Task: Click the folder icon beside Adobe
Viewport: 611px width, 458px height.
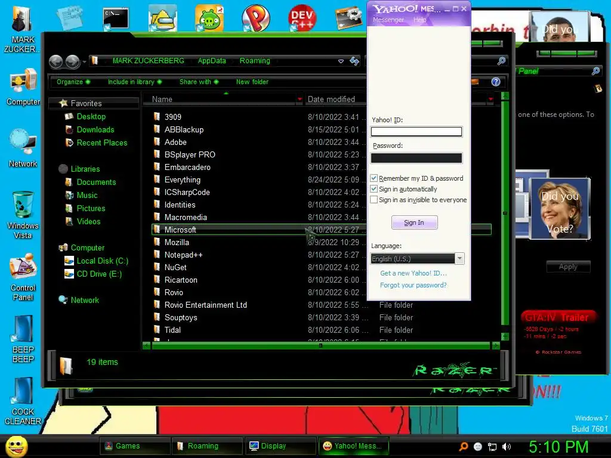Action: 157,142
